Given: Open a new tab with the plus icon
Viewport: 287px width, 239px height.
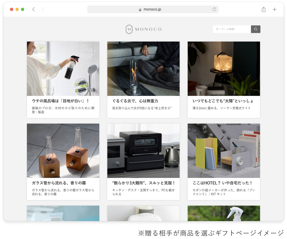Looking at the screenshot, I should 274,9.
